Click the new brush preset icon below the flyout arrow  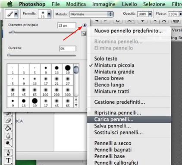[x=84, y=34]
